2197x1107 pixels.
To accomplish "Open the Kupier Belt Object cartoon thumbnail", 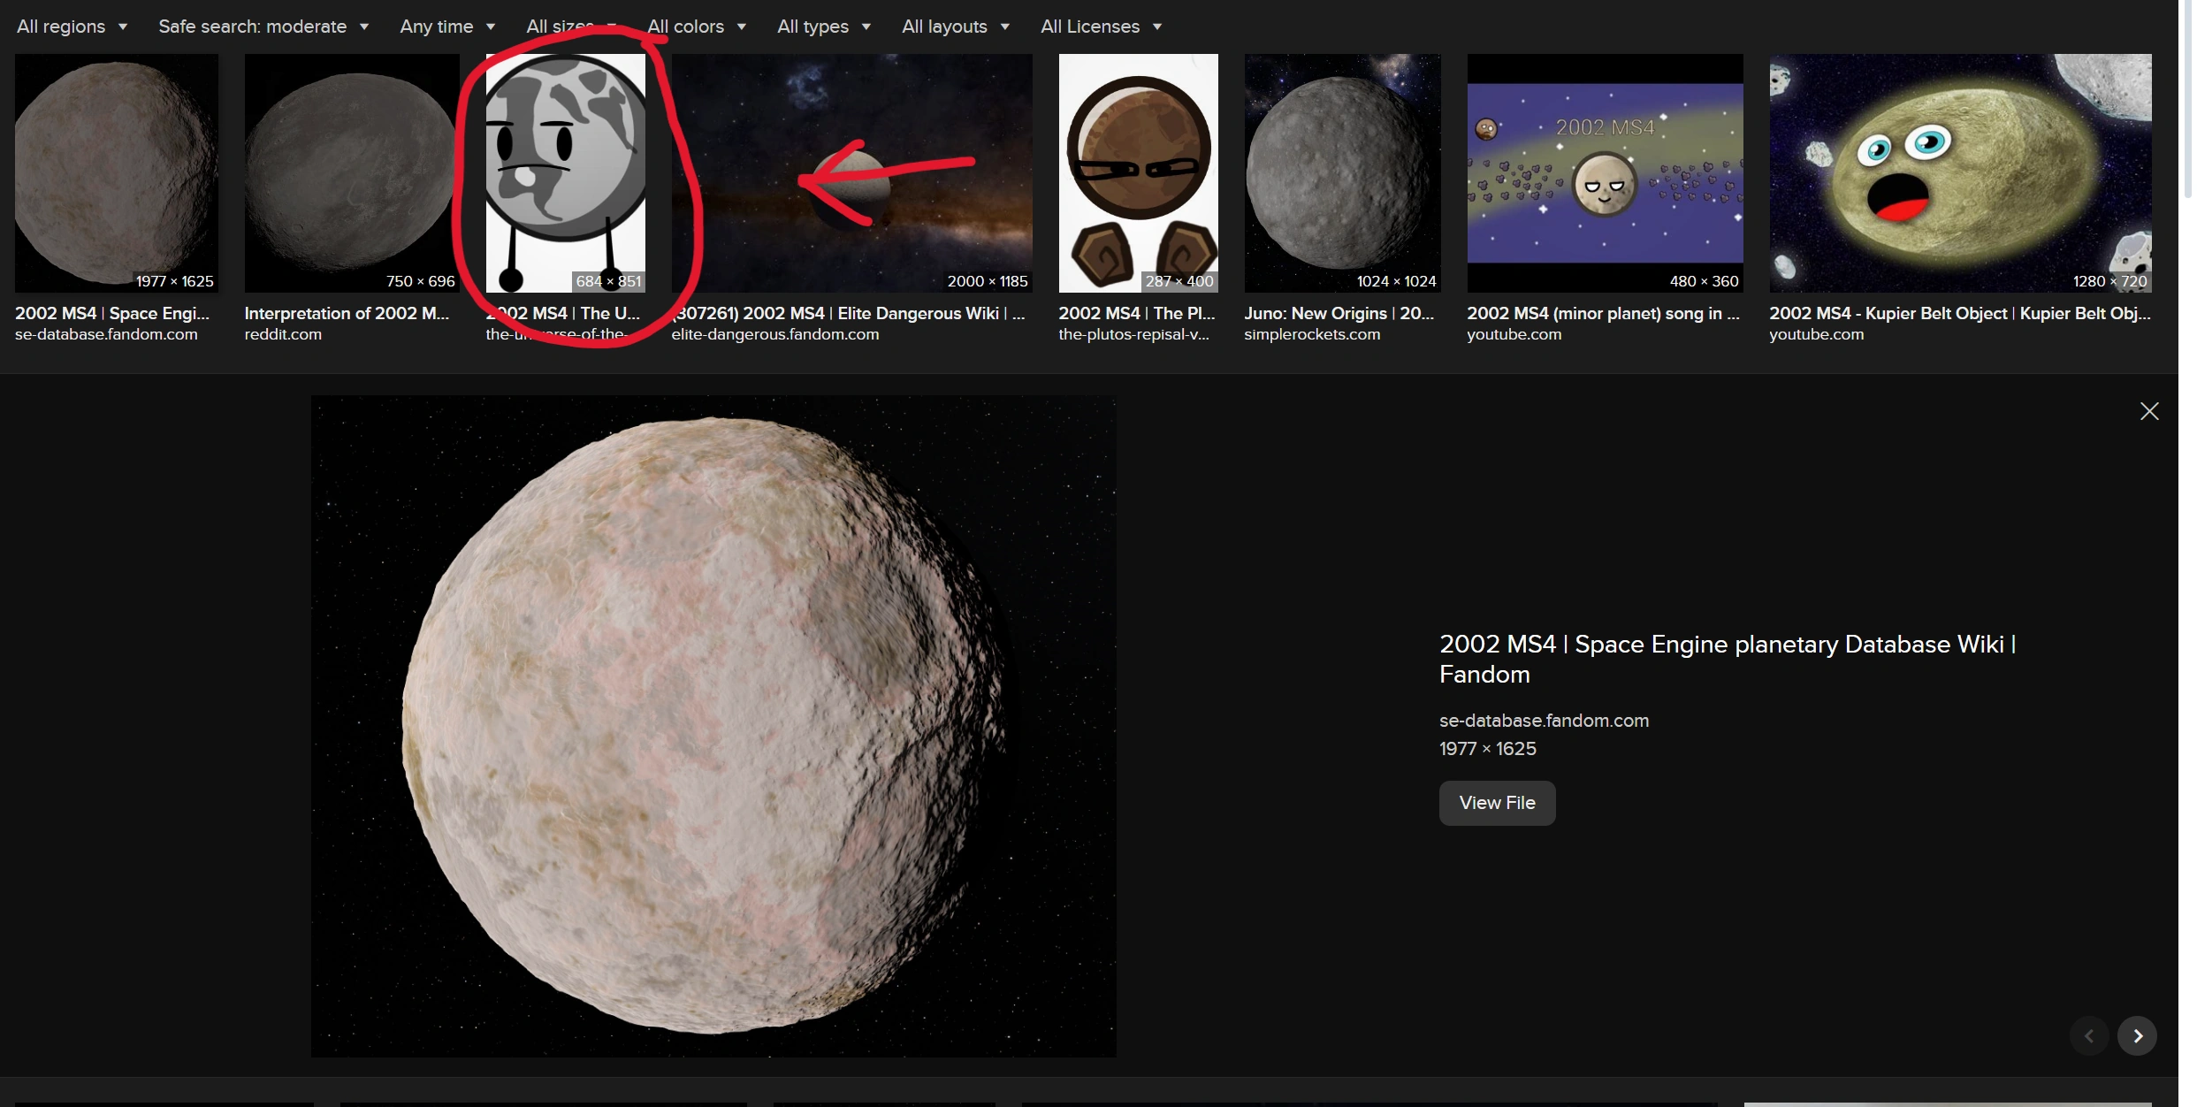I will 1959,172.
